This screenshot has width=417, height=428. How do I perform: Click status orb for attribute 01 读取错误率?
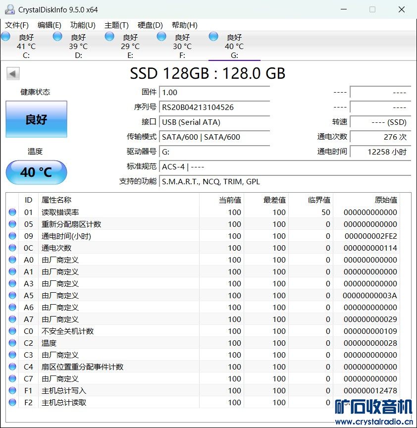coord(12,212)
